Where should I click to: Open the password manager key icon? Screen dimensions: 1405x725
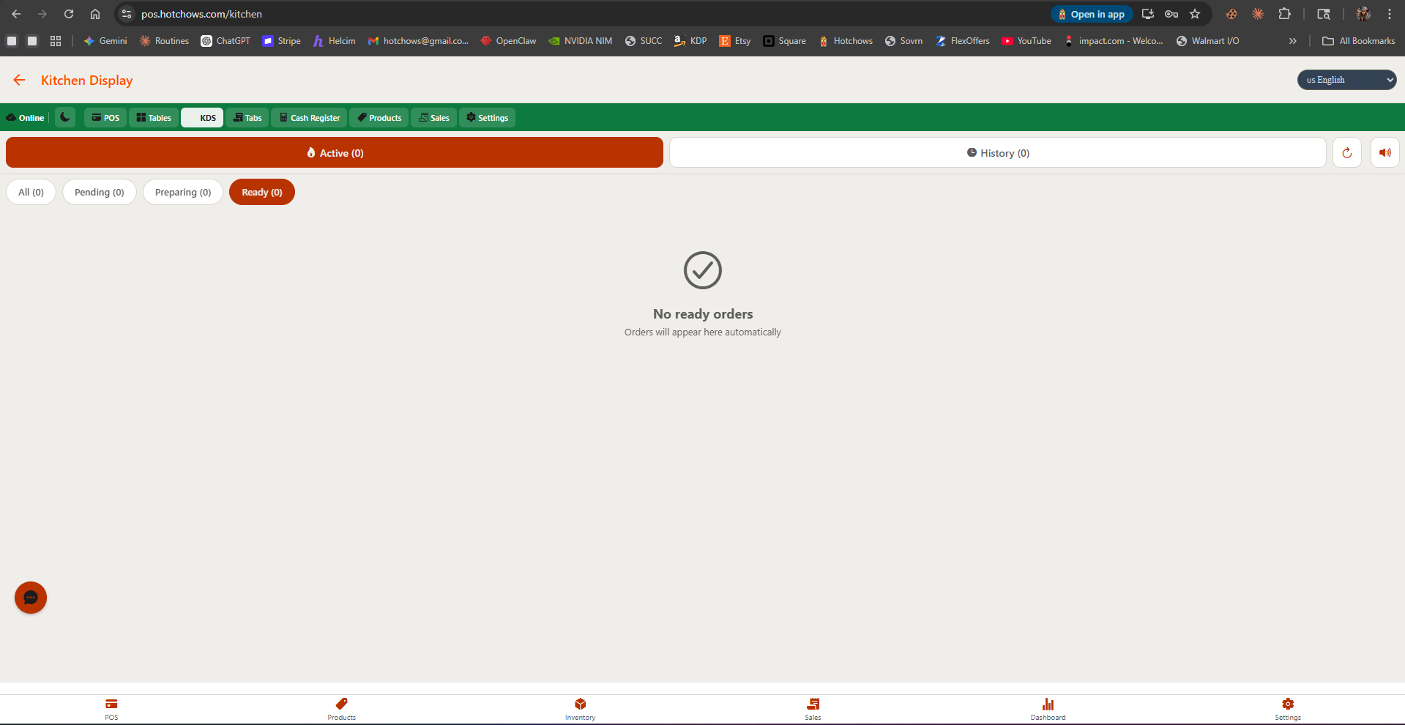1171,14
